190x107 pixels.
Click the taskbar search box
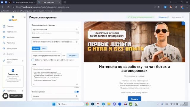click(x=71, y=104)
